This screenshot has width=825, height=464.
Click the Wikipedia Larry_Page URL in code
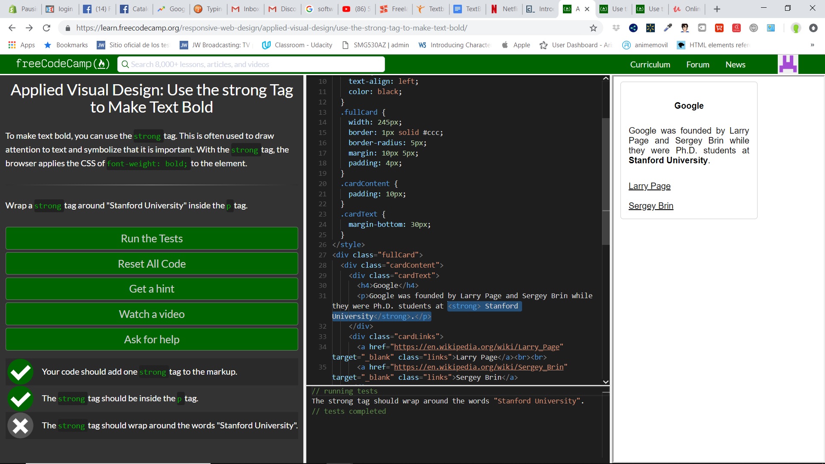477,347
